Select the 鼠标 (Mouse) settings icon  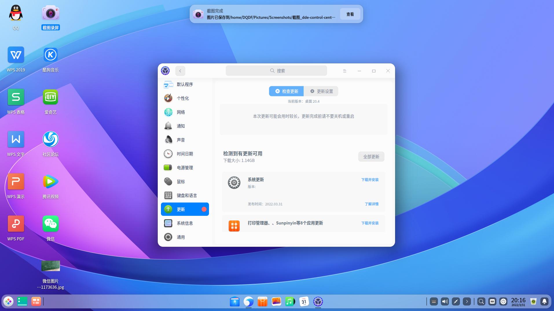(168, 181)
